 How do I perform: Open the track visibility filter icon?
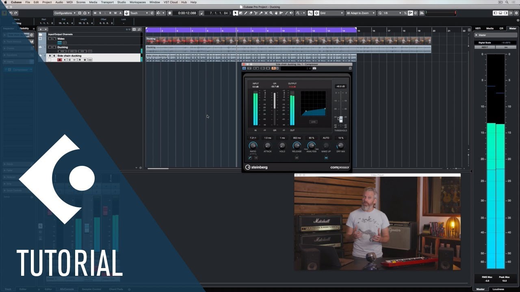[134, 30]
